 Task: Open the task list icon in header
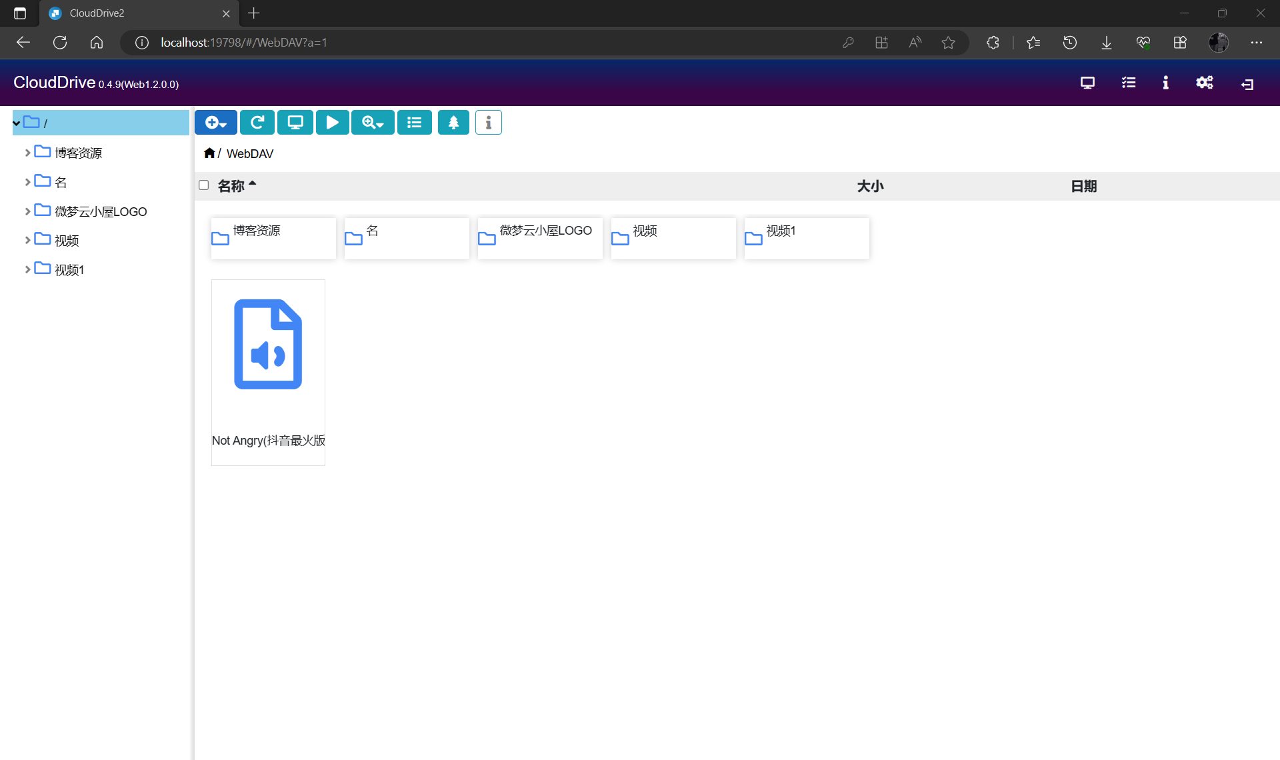(x=1129, y=83)
